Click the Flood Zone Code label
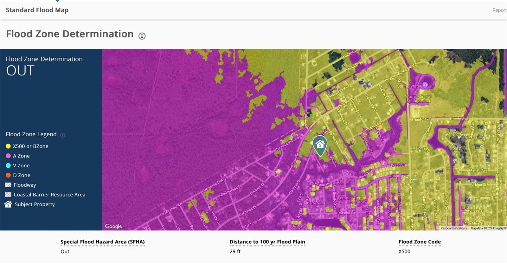Image resolution: width=507 pixels, height=264 pixels. click(420, 242)
